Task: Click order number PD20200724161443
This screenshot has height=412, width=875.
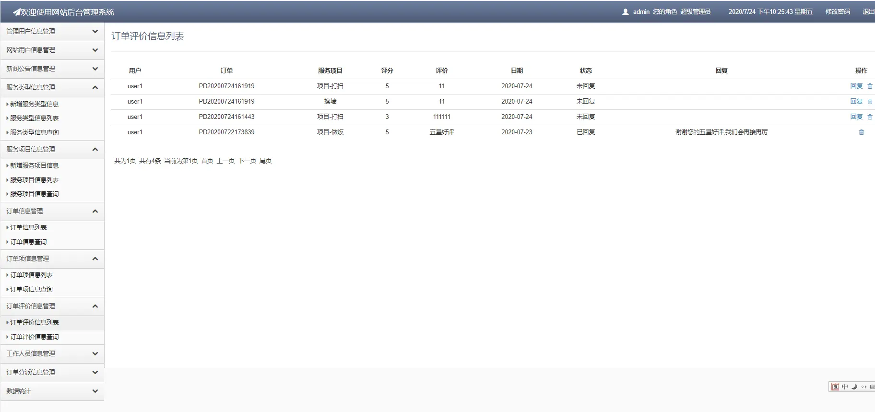Action: coord(226,117)
